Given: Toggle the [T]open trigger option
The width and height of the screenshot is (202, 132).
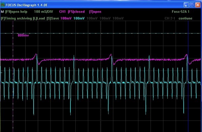Looking at the screenshot, I should coord(95,12).
